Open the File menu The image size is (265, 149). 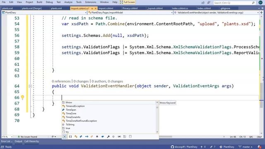(4, 2)
